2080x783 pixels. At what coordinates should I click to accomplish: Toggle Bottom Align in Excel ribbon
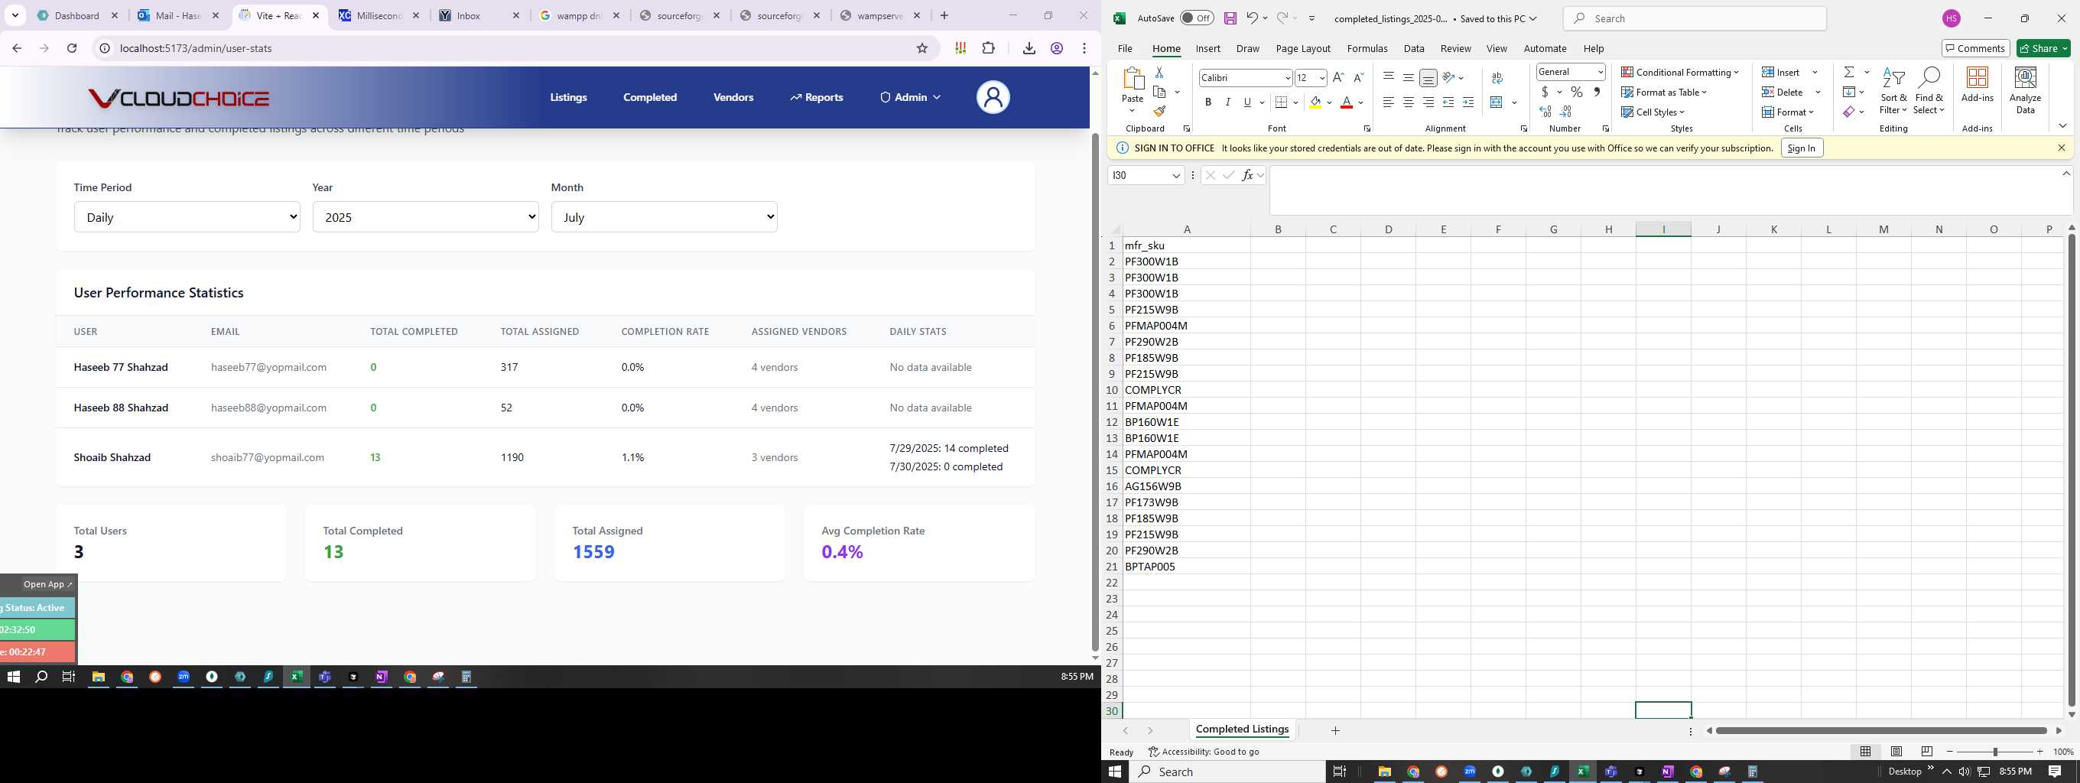pyautogui.click(x=1428, y=77)
